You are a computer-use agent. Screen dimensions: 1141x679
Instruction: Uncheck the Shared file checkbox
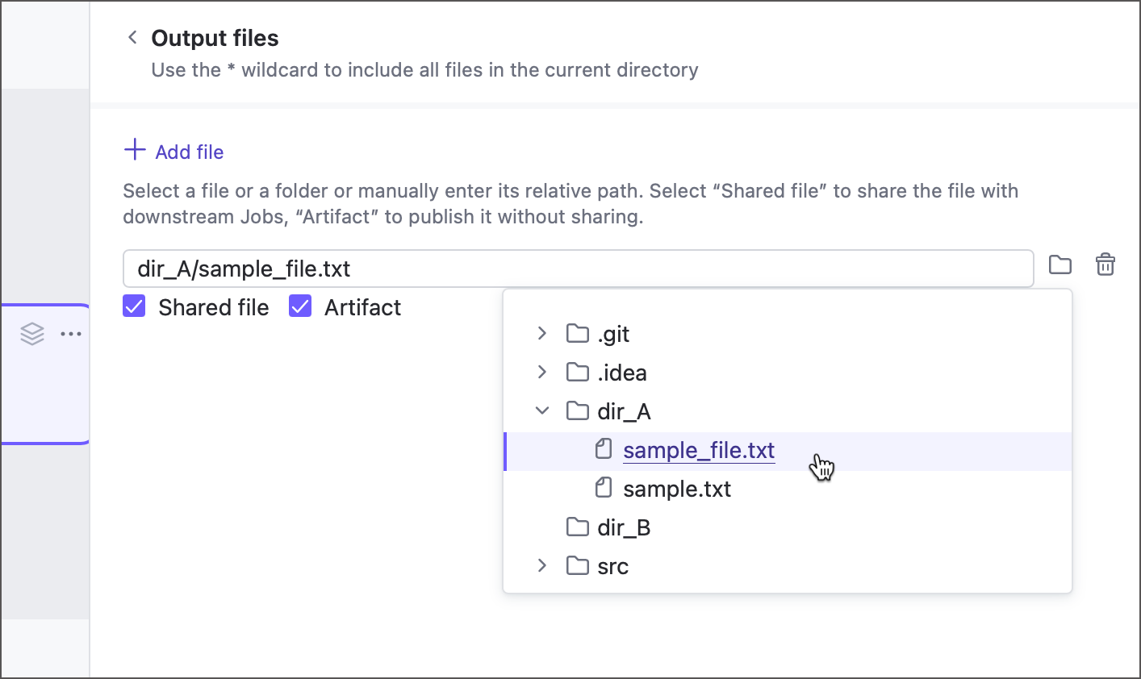click(x=134, y=306)
